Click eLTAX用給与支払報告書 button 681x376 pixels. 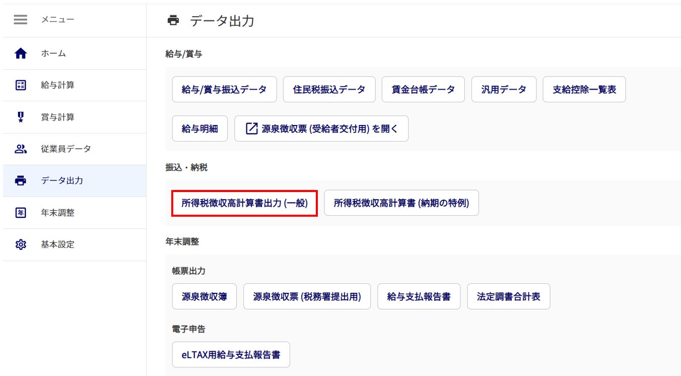[x=231, y=355]
